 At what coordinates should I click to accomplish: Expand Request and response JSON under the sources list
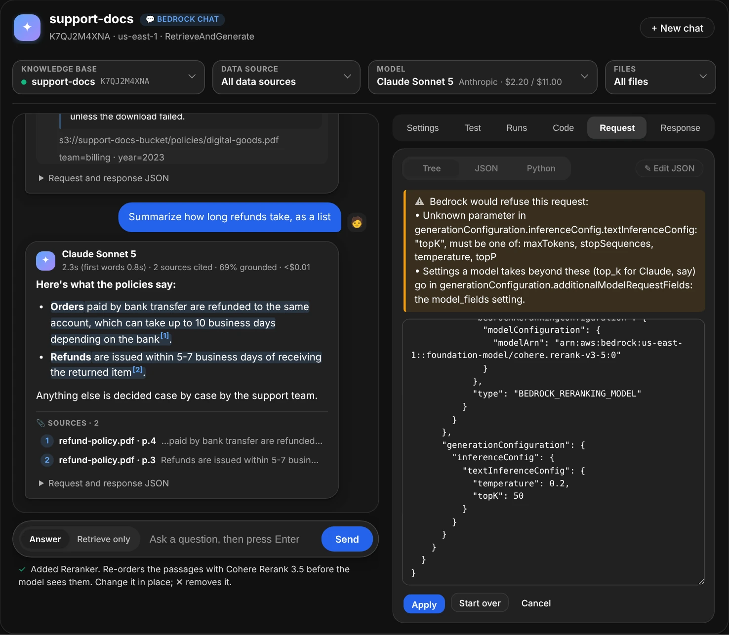coord(104,483)
